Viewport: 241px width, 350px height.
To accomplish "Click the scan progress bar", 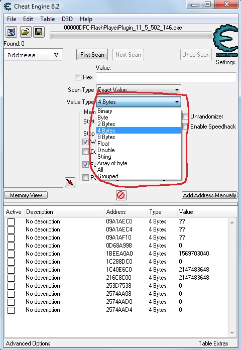I will 131,36.
